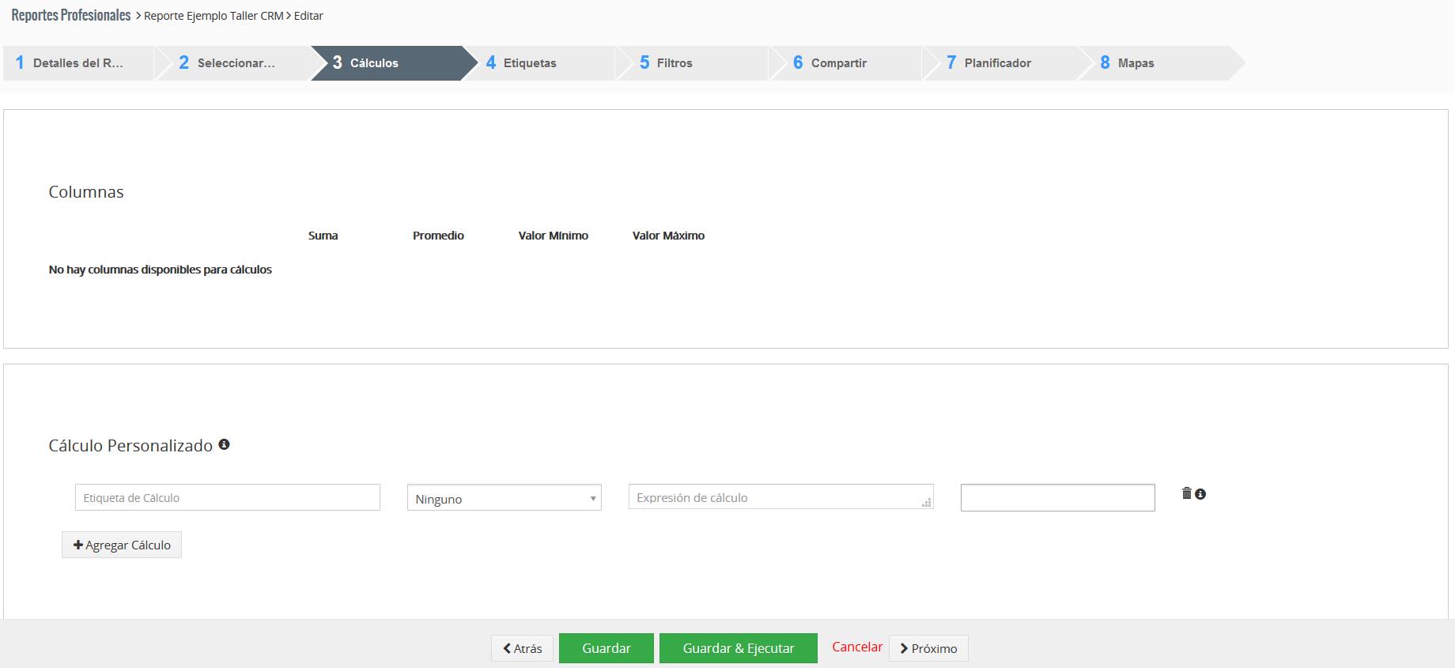
Task: Select step 7 Planificador
Action: pyautogui.click(x=996, y=63)
